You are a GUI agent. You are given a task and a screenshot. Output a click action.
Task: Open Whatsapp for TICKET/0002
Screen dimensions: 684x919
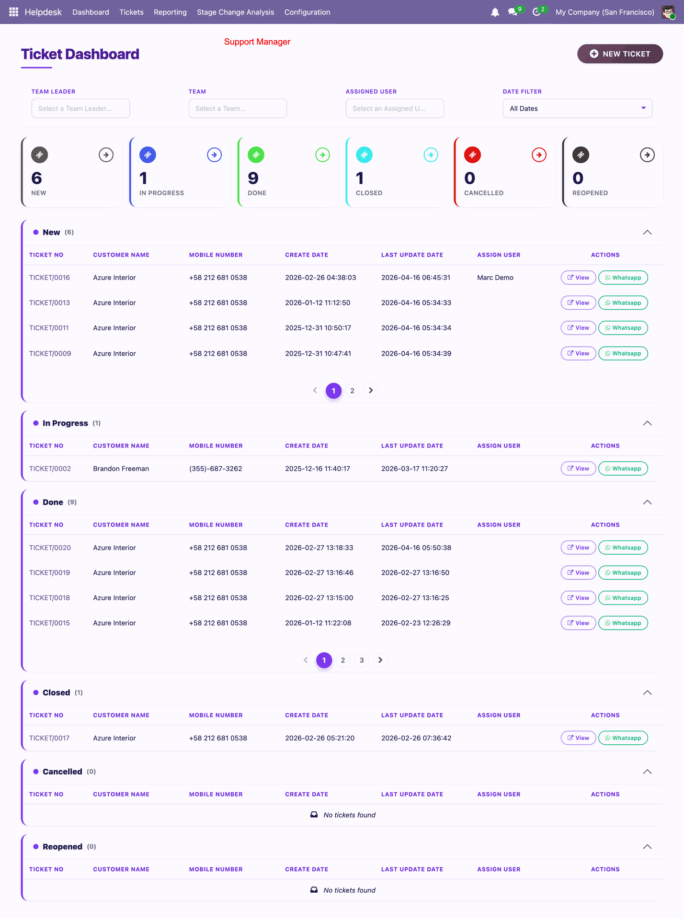coord(623,469)
